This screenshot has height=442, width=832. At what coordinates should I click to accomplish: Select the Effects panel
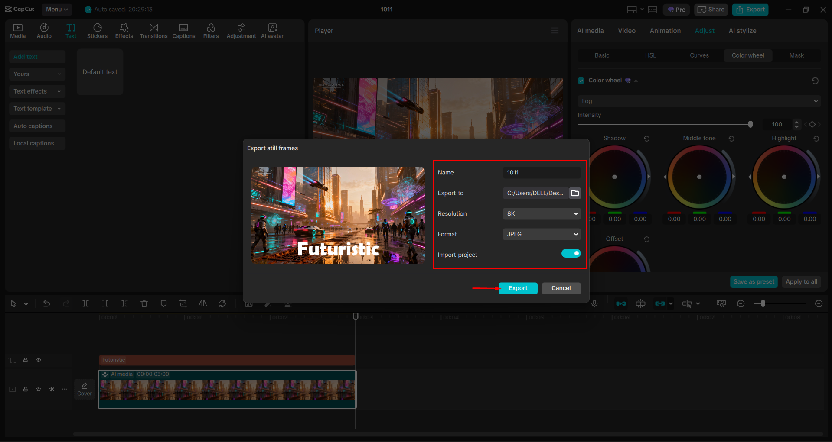(124, 30)
